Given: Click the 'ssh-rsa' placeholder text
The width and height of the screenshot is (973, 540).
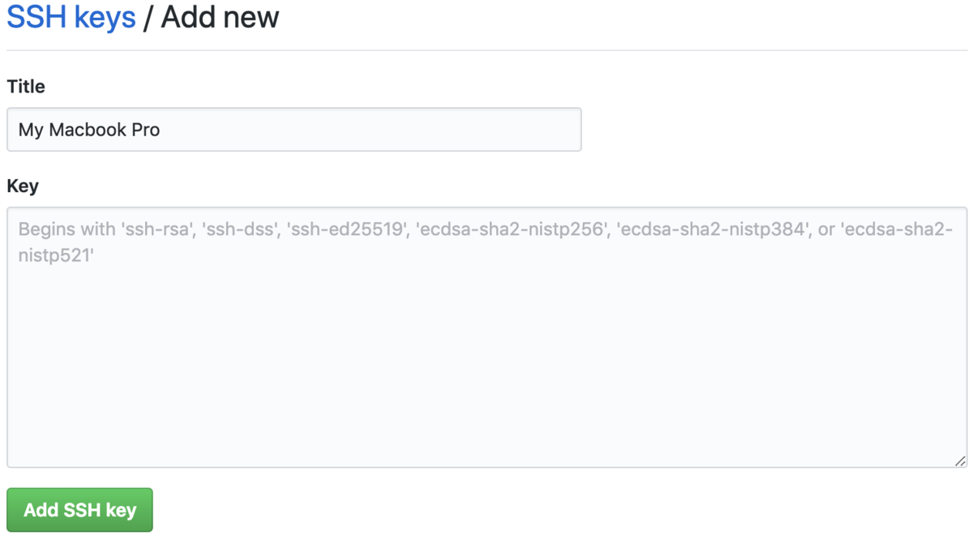Looking at the screenshot, I should [155, 230].
